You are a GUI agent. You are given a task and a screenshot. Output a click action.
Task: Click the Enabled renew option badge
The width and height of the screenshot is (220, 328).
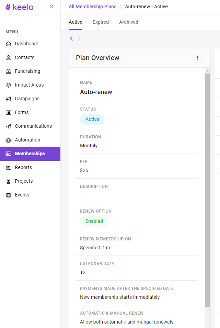(x=94, y=221)
